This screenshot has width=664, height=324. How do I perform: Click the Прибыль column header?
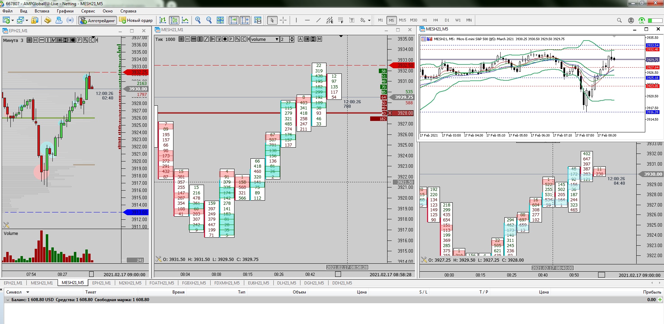[652, 292]
